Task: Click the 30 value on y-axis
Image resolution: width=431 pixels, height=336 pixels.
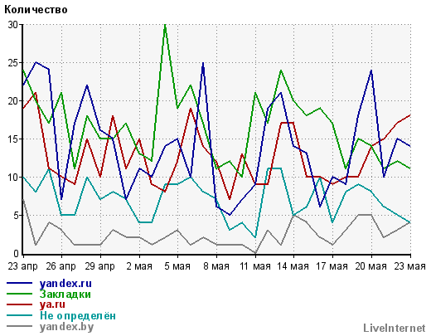Action: pos(13,25)
